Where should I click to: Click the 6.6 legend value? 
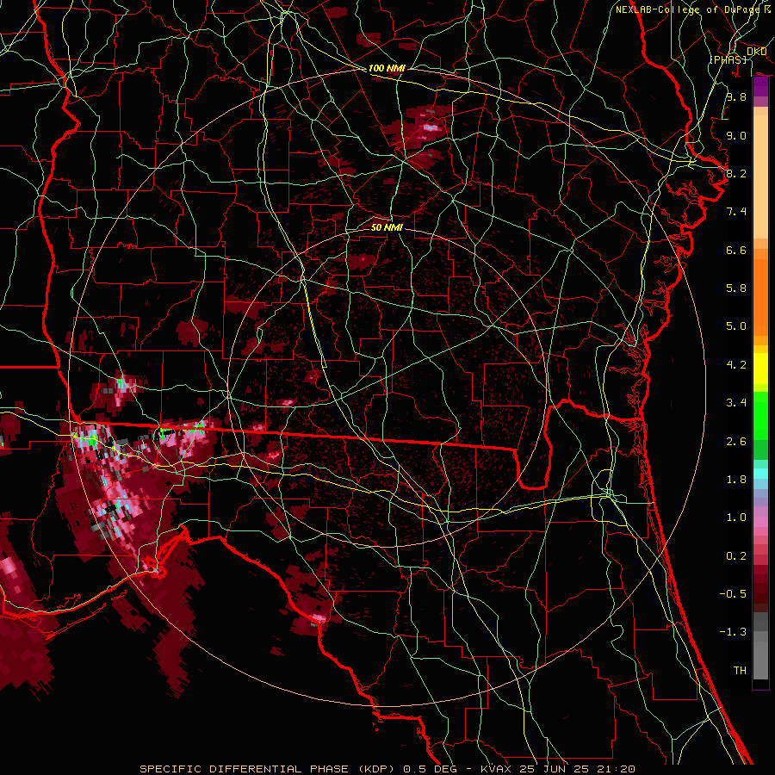click(736, 250)
